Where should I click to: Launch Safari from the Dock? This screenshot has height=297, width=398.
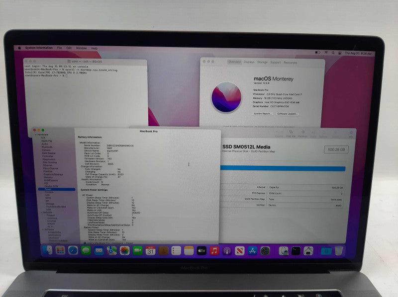[73, 251]
